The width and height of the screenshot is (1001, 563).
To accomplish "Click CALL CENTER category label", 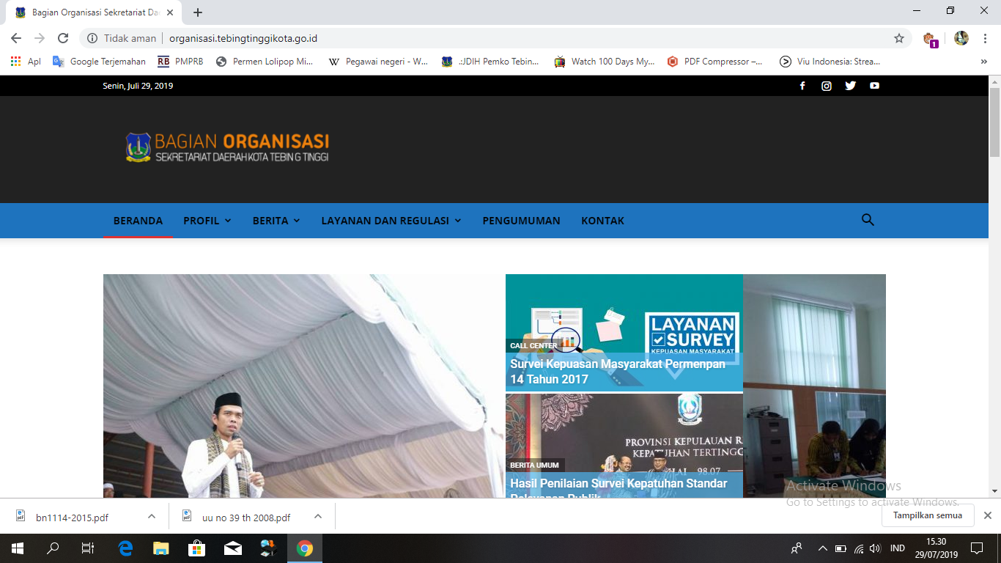I will click(x=533, y=345).
